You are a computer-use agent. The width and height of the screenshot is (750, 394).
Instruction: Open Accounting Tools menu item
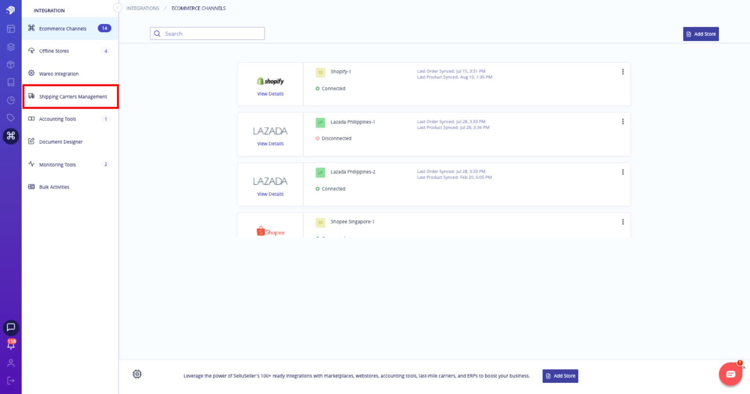[70, 119]
